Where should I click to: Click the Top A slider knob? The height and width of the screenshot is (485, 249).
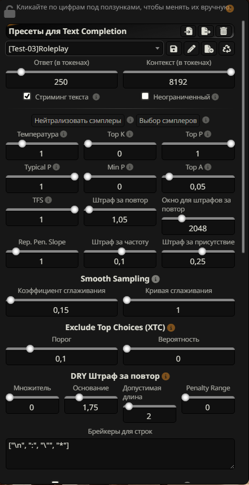(169, 177)
